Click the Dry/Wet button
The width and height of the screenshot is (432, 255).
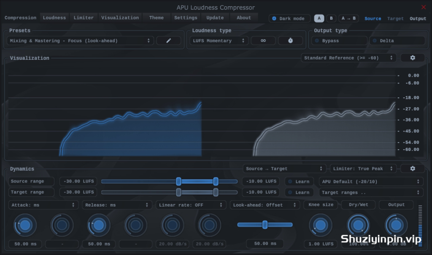click(x=359, y=204)
